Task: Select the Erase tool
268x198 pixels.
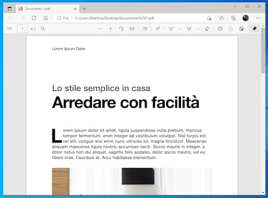Action: [x=207, y=29]
